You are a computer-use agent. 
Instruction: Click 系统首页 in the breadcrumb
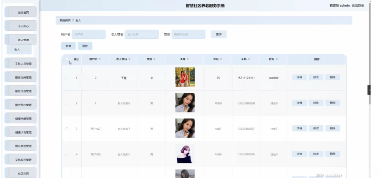pyautogui.click(x=65, y=20)
